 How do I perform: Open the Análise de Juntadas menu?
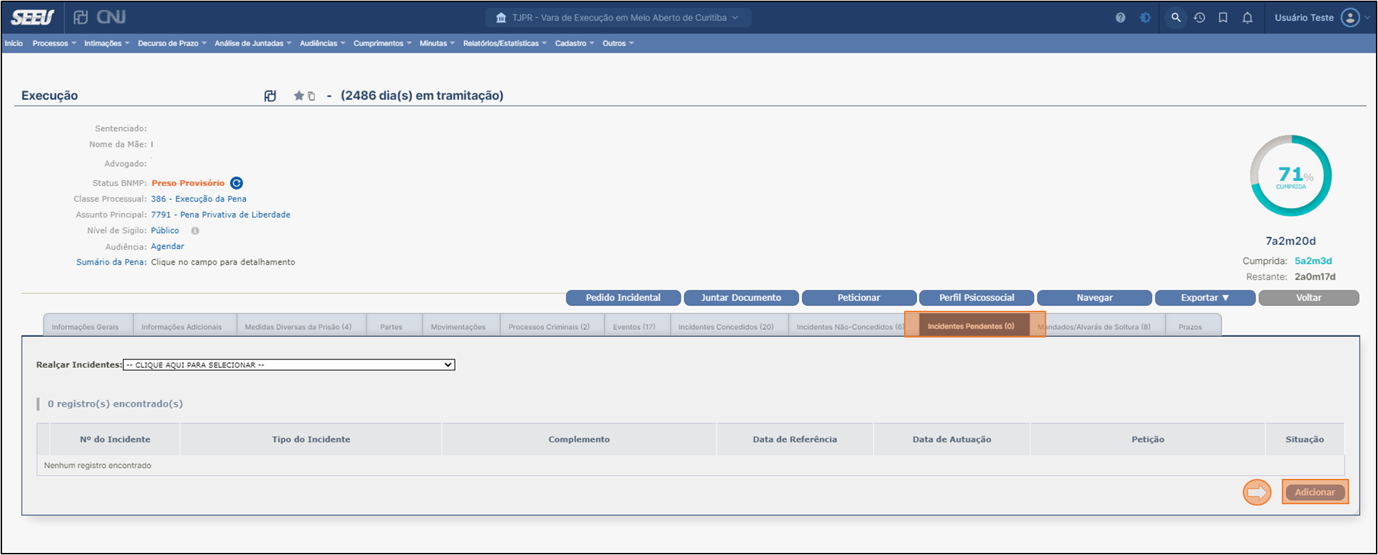(x=253, y=43)
